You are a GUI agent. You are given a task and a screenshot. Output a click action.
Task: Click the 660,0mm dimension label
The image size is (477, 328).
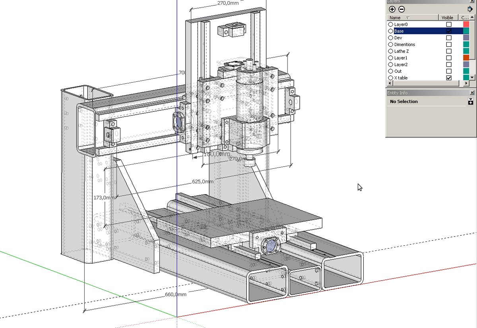click(x=176, y=295)
